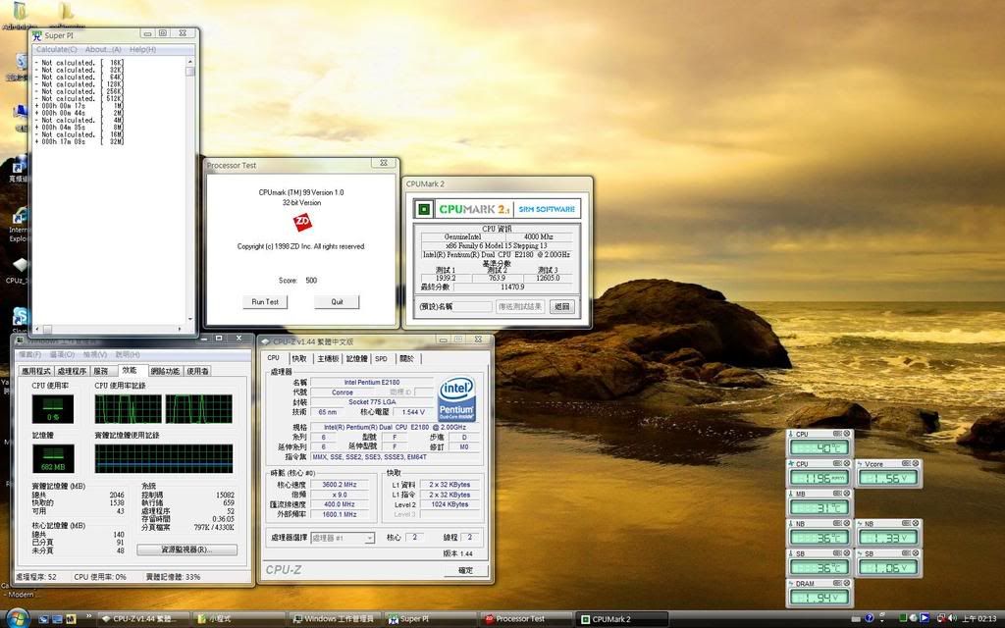Open the CPUz desktop shortcut icon
The image size is (1005, 628).
pos(20,265)
